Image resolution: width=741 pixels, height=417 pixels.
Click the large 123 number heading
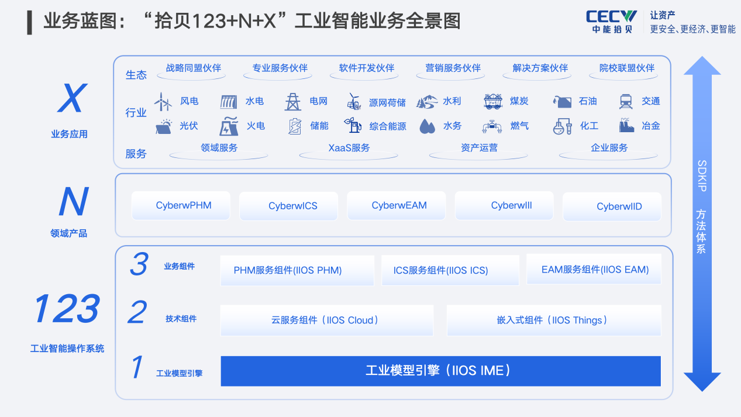67,309
